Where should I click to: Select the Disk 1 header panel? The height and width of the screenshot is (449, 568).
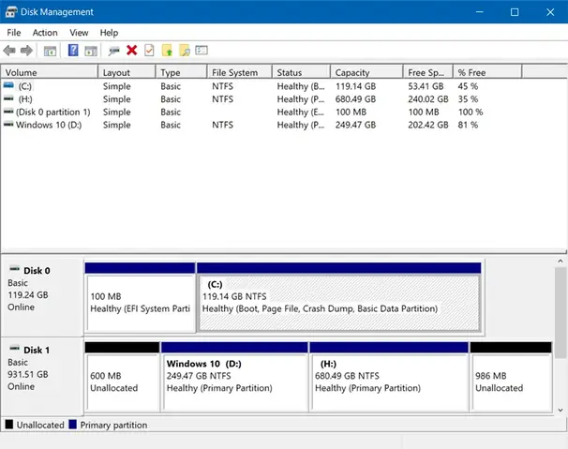[42, 377]
